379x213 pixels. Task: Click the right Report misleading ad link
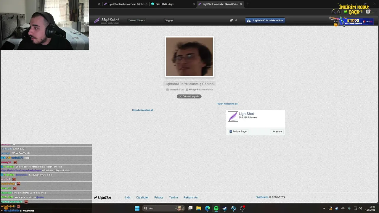[x=227, y=104]
